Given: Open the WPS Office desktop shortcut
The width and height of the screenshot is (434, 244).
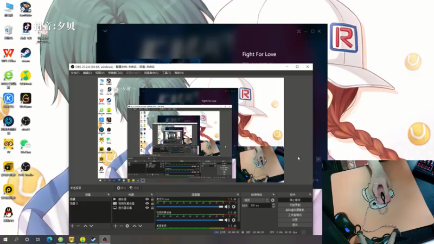Looking at the screenshot, I should click(x=9, y=55).
